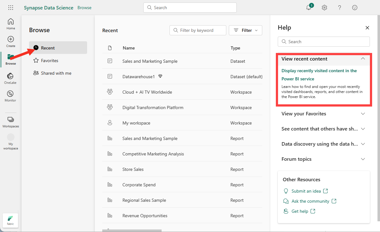Open the app launcher waffle icon
Viewport: 380px width, 232px height.
[11, 8]
